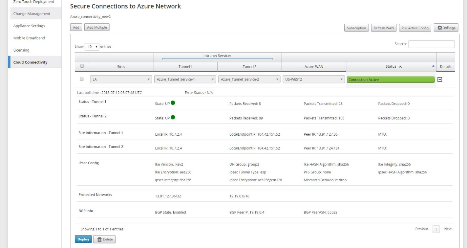Click the Tunnel1 column header
The height and width of the screenshot is (248, 467).
pyautogui.click(x=185, y=67)
